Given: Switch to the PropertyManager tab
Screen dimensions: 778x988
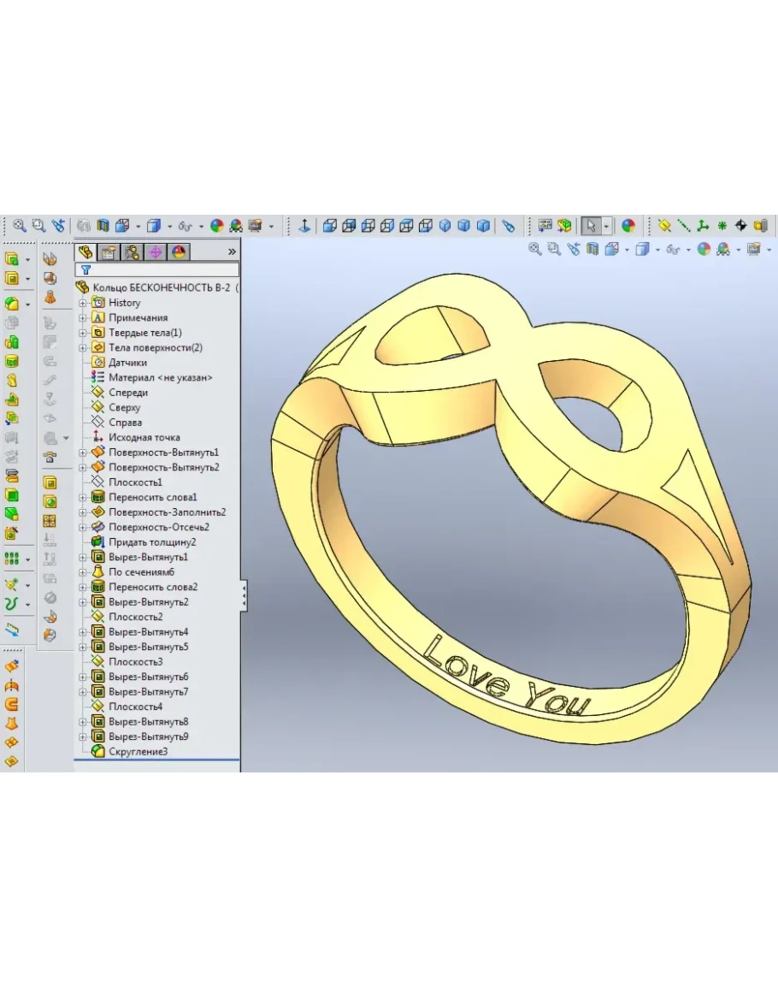Looking at the screenshot, I should pyautogui.click(x=108, y=251).
